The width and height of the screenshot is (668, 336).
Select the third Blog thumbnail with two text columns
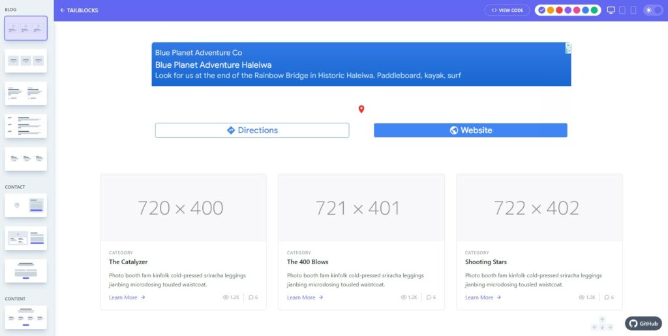26,93
